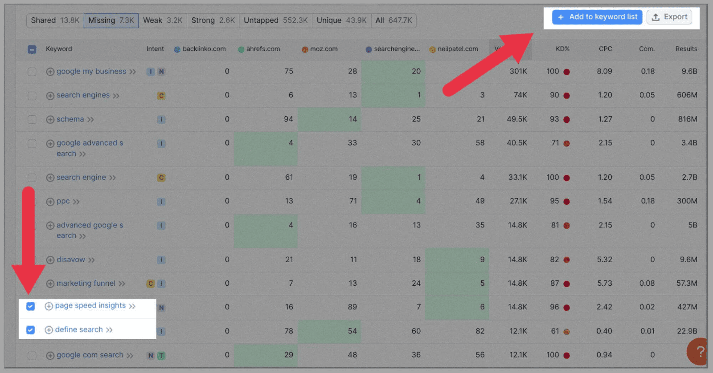Expand the marketing funnel double chevron
The width and height of the screenshot is (713, 373).
click(x=122, y=284)
